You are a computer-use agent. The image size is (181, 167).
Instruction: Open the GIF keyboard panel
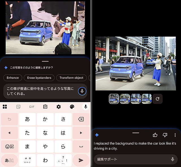32,107
